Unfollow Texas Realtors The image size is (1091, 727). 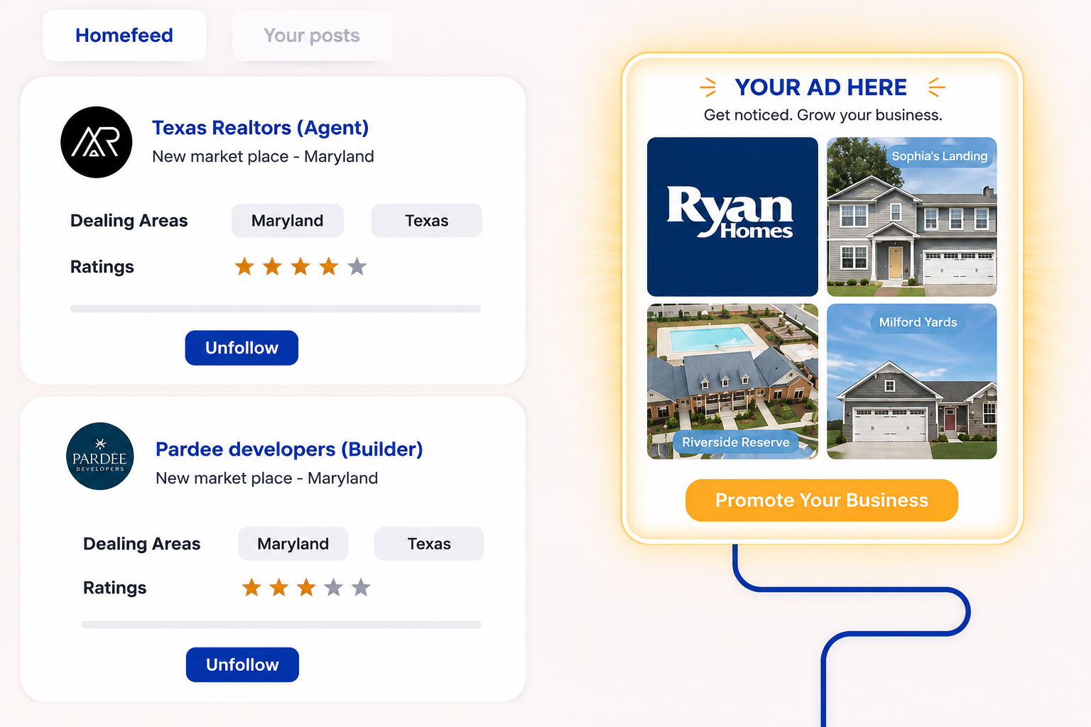[241, 348]
